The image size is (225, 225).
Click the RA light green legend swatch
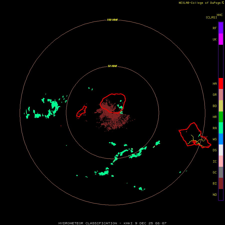(221, 128)
